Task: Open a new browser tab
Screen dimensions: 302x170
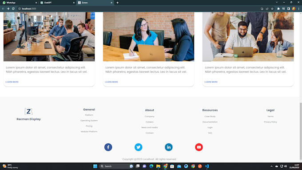Action: tap(118, 3)
